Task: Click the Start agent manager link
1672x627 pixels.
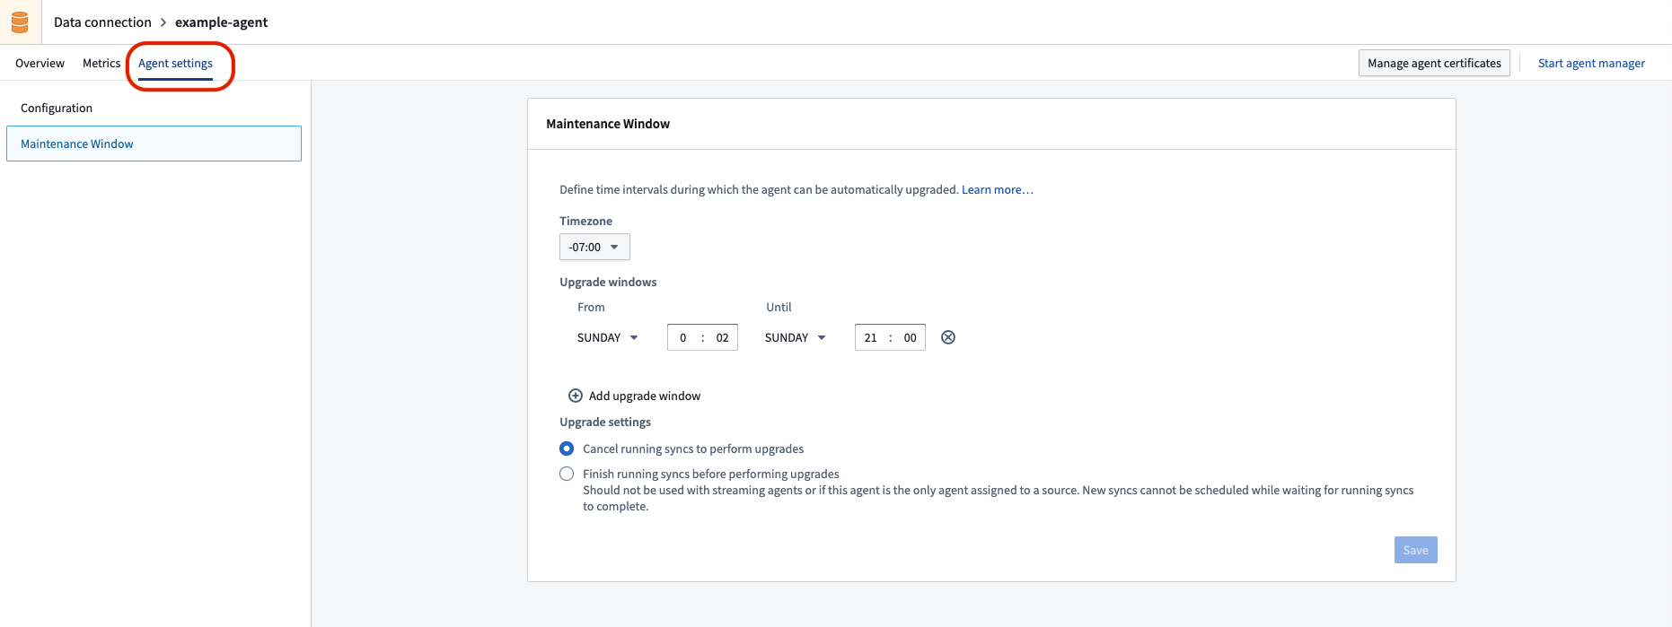Action: (x=1591, y=63)
